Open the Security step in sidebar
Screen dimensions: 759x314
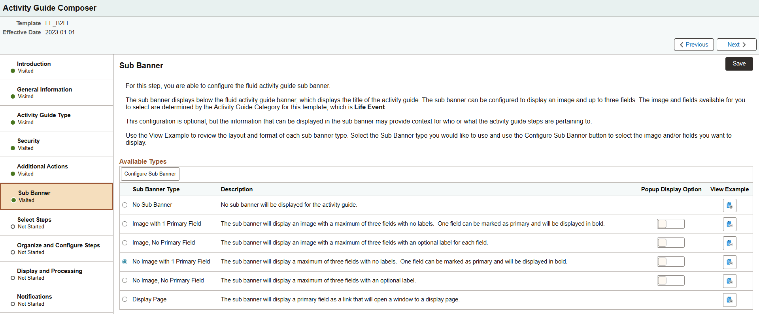[28, 141]
